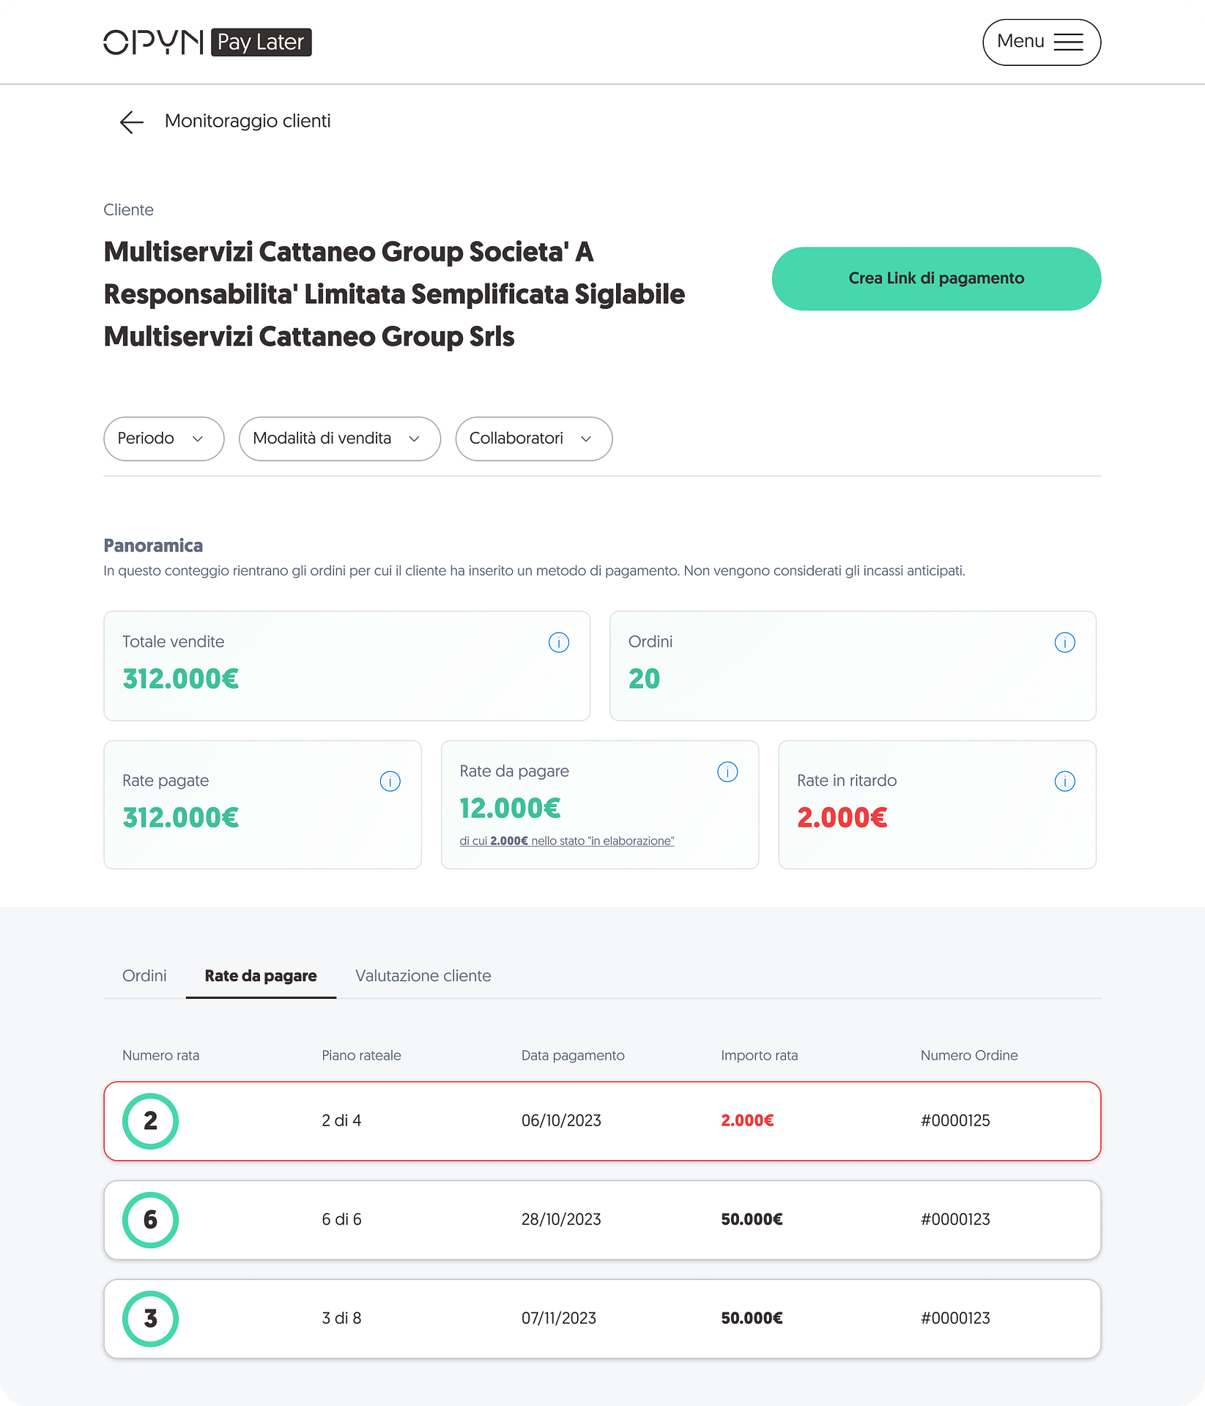Click the Multiservizi Cattaneo Group client name
1205x1406 pixels.
(394, 294)
